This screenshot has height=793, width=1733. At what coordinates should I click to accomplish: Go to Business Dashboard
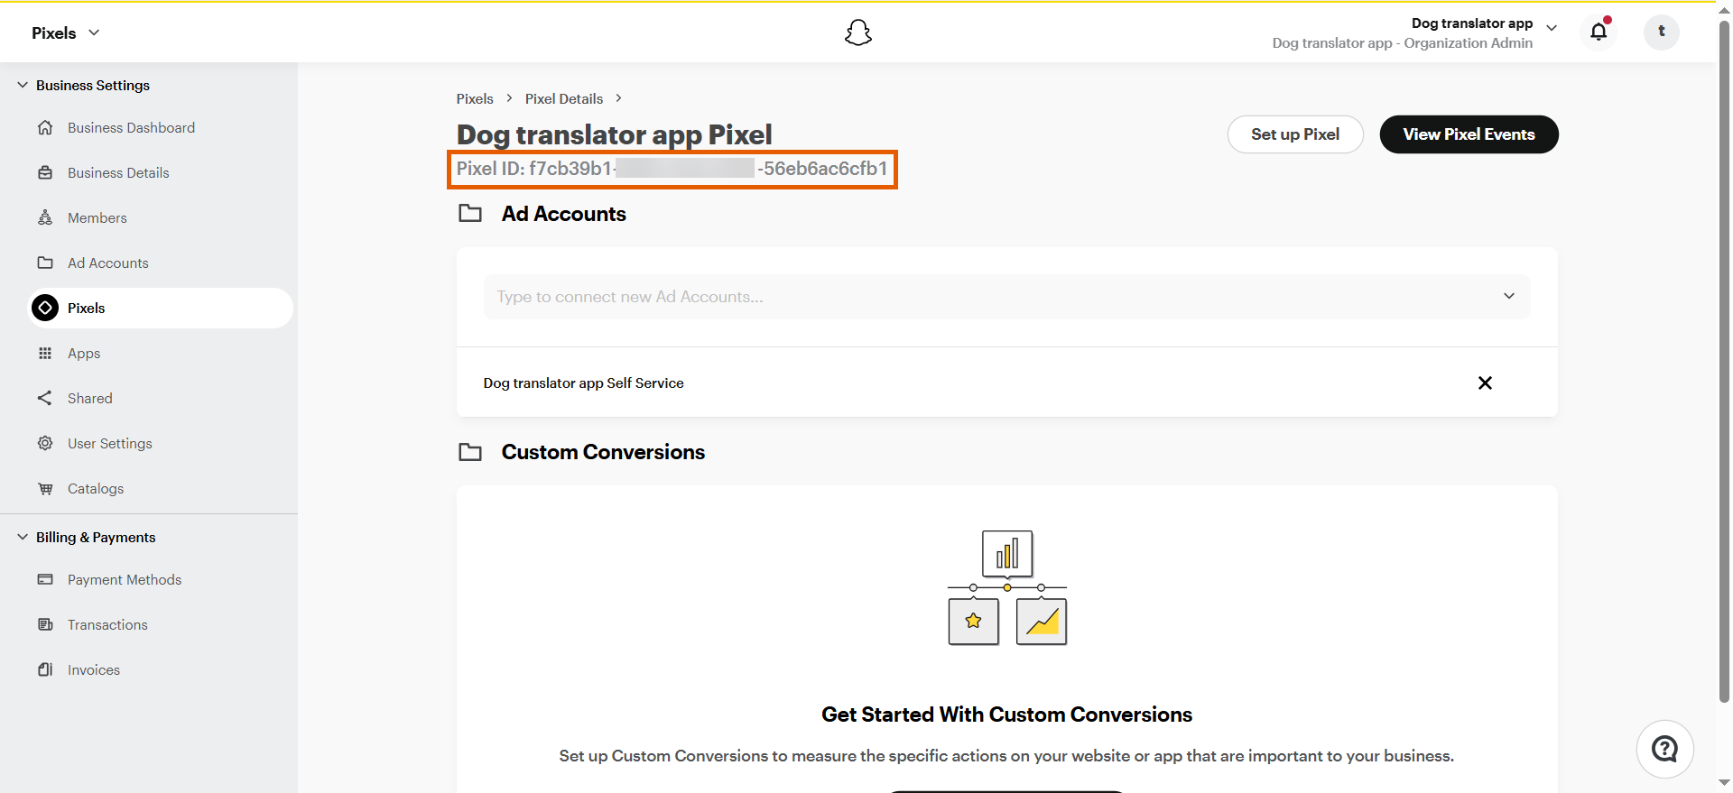click(131, 127)
